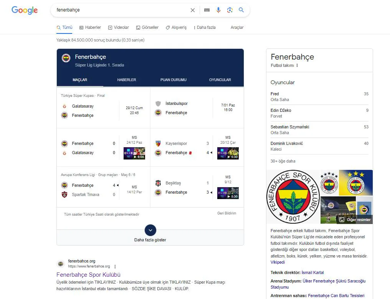
Task: Click the Oyuncular heading in knowledge panel
Action: pos(283,82)
